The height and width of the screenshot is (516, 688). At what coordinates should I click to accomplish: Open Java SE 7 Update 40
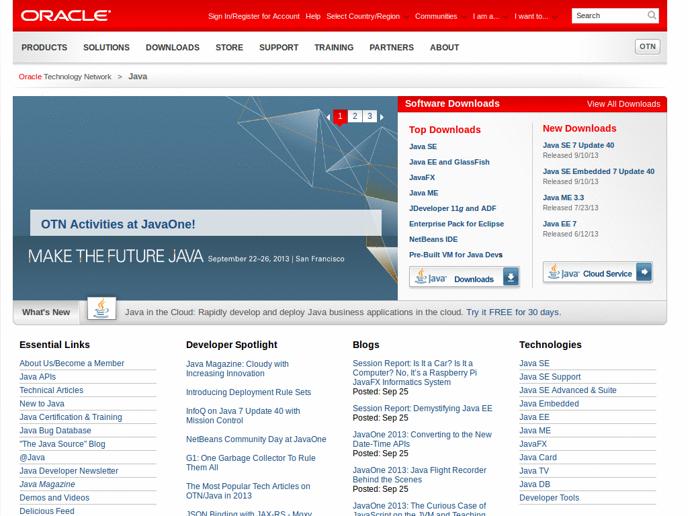(578, 145)
